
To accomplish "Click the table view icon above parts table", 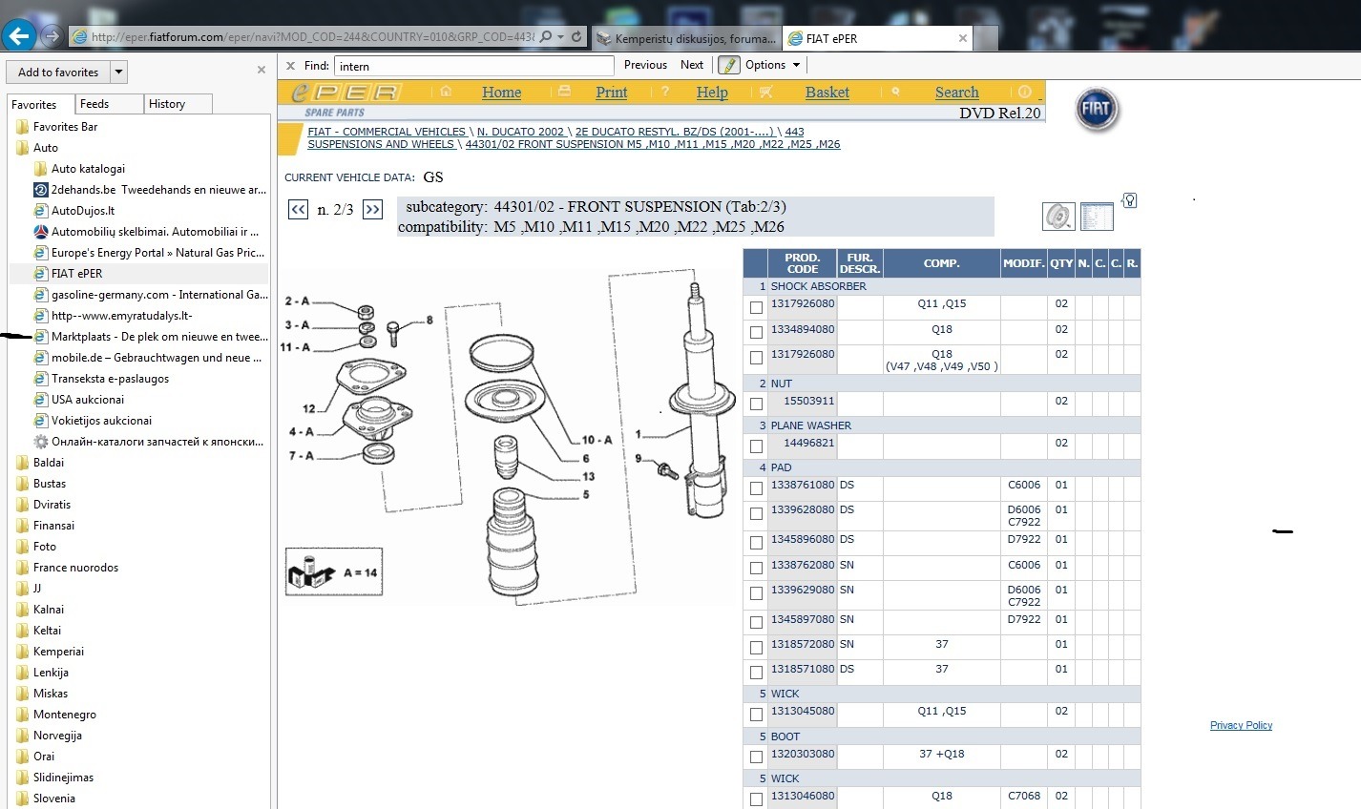I will 1097,216.
